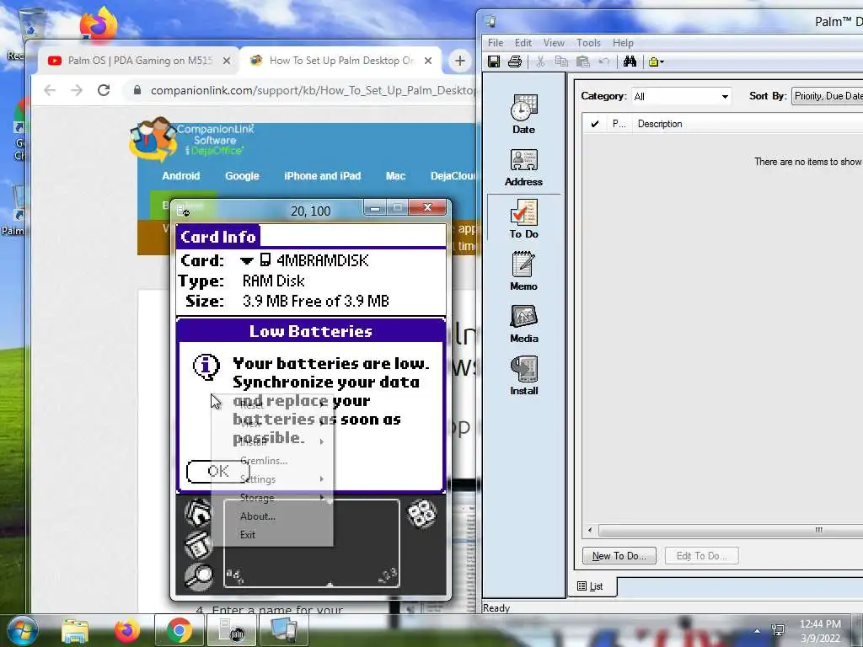Open Date view in Palm Desktop sidebar
Viewport: 863px width, 647px height.
click(523, 114)
